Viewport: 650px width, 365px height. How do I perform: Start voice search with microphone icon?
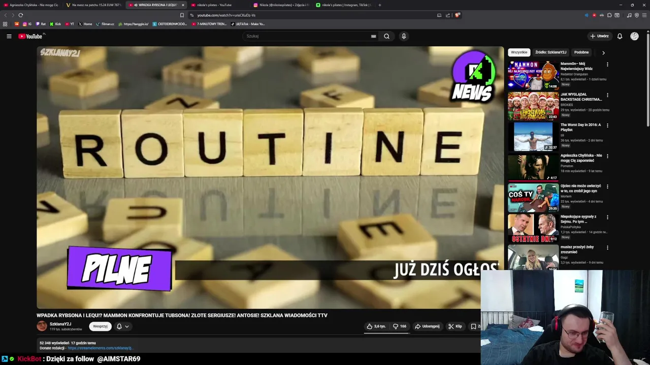pyautogui.click(x=404, y=36)
